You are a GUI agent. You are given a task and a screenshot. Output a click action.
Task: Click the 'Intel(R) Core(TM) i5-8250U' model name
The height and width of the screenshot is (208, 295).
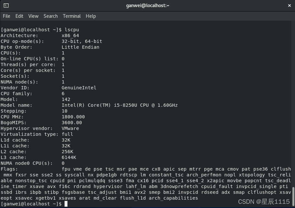[x=99, y=105]
